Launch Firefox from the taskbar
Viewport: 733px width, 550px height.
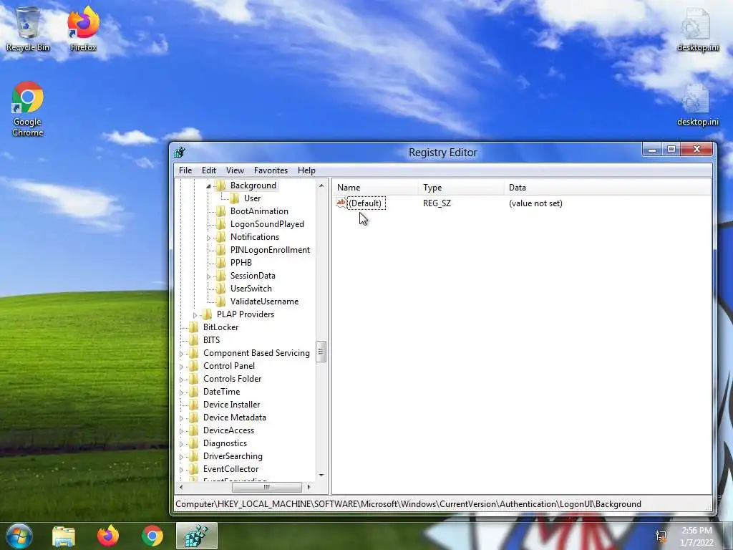tap(108, 536)
